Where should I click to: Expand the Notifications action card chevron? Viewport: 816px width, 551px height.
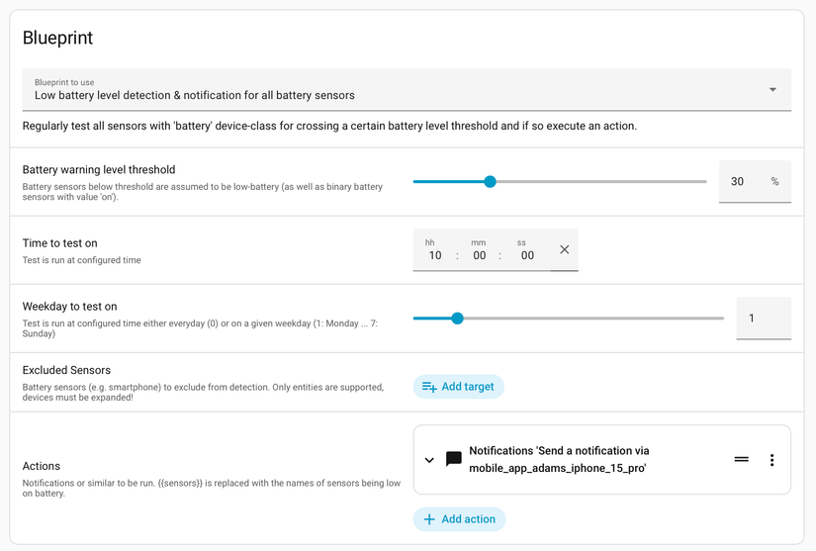coord(429,459)
